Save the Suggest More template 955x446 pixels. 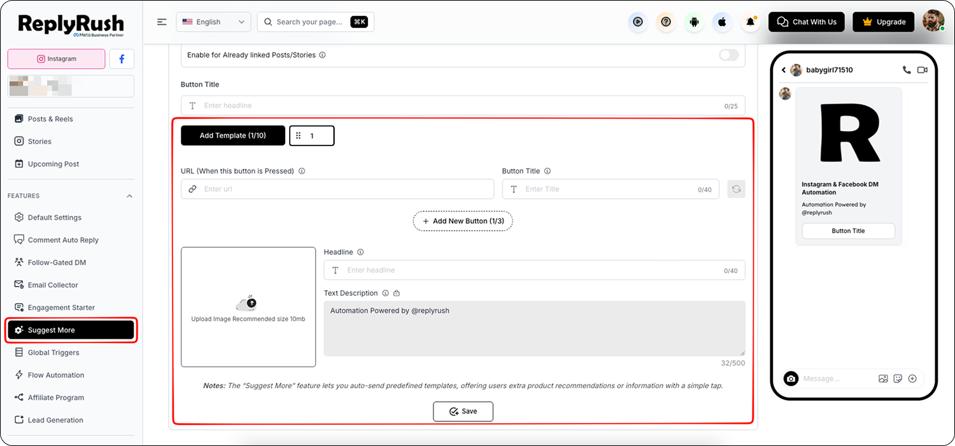(463, 411)
